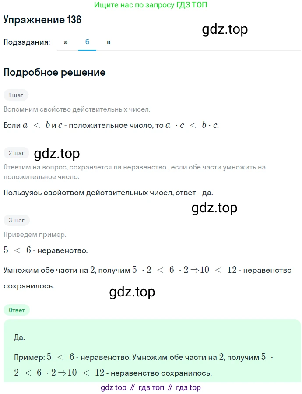Open subtask tab в
Image resolution: width=302 pixels, height=394 pixels.
[x=109, y=42]
